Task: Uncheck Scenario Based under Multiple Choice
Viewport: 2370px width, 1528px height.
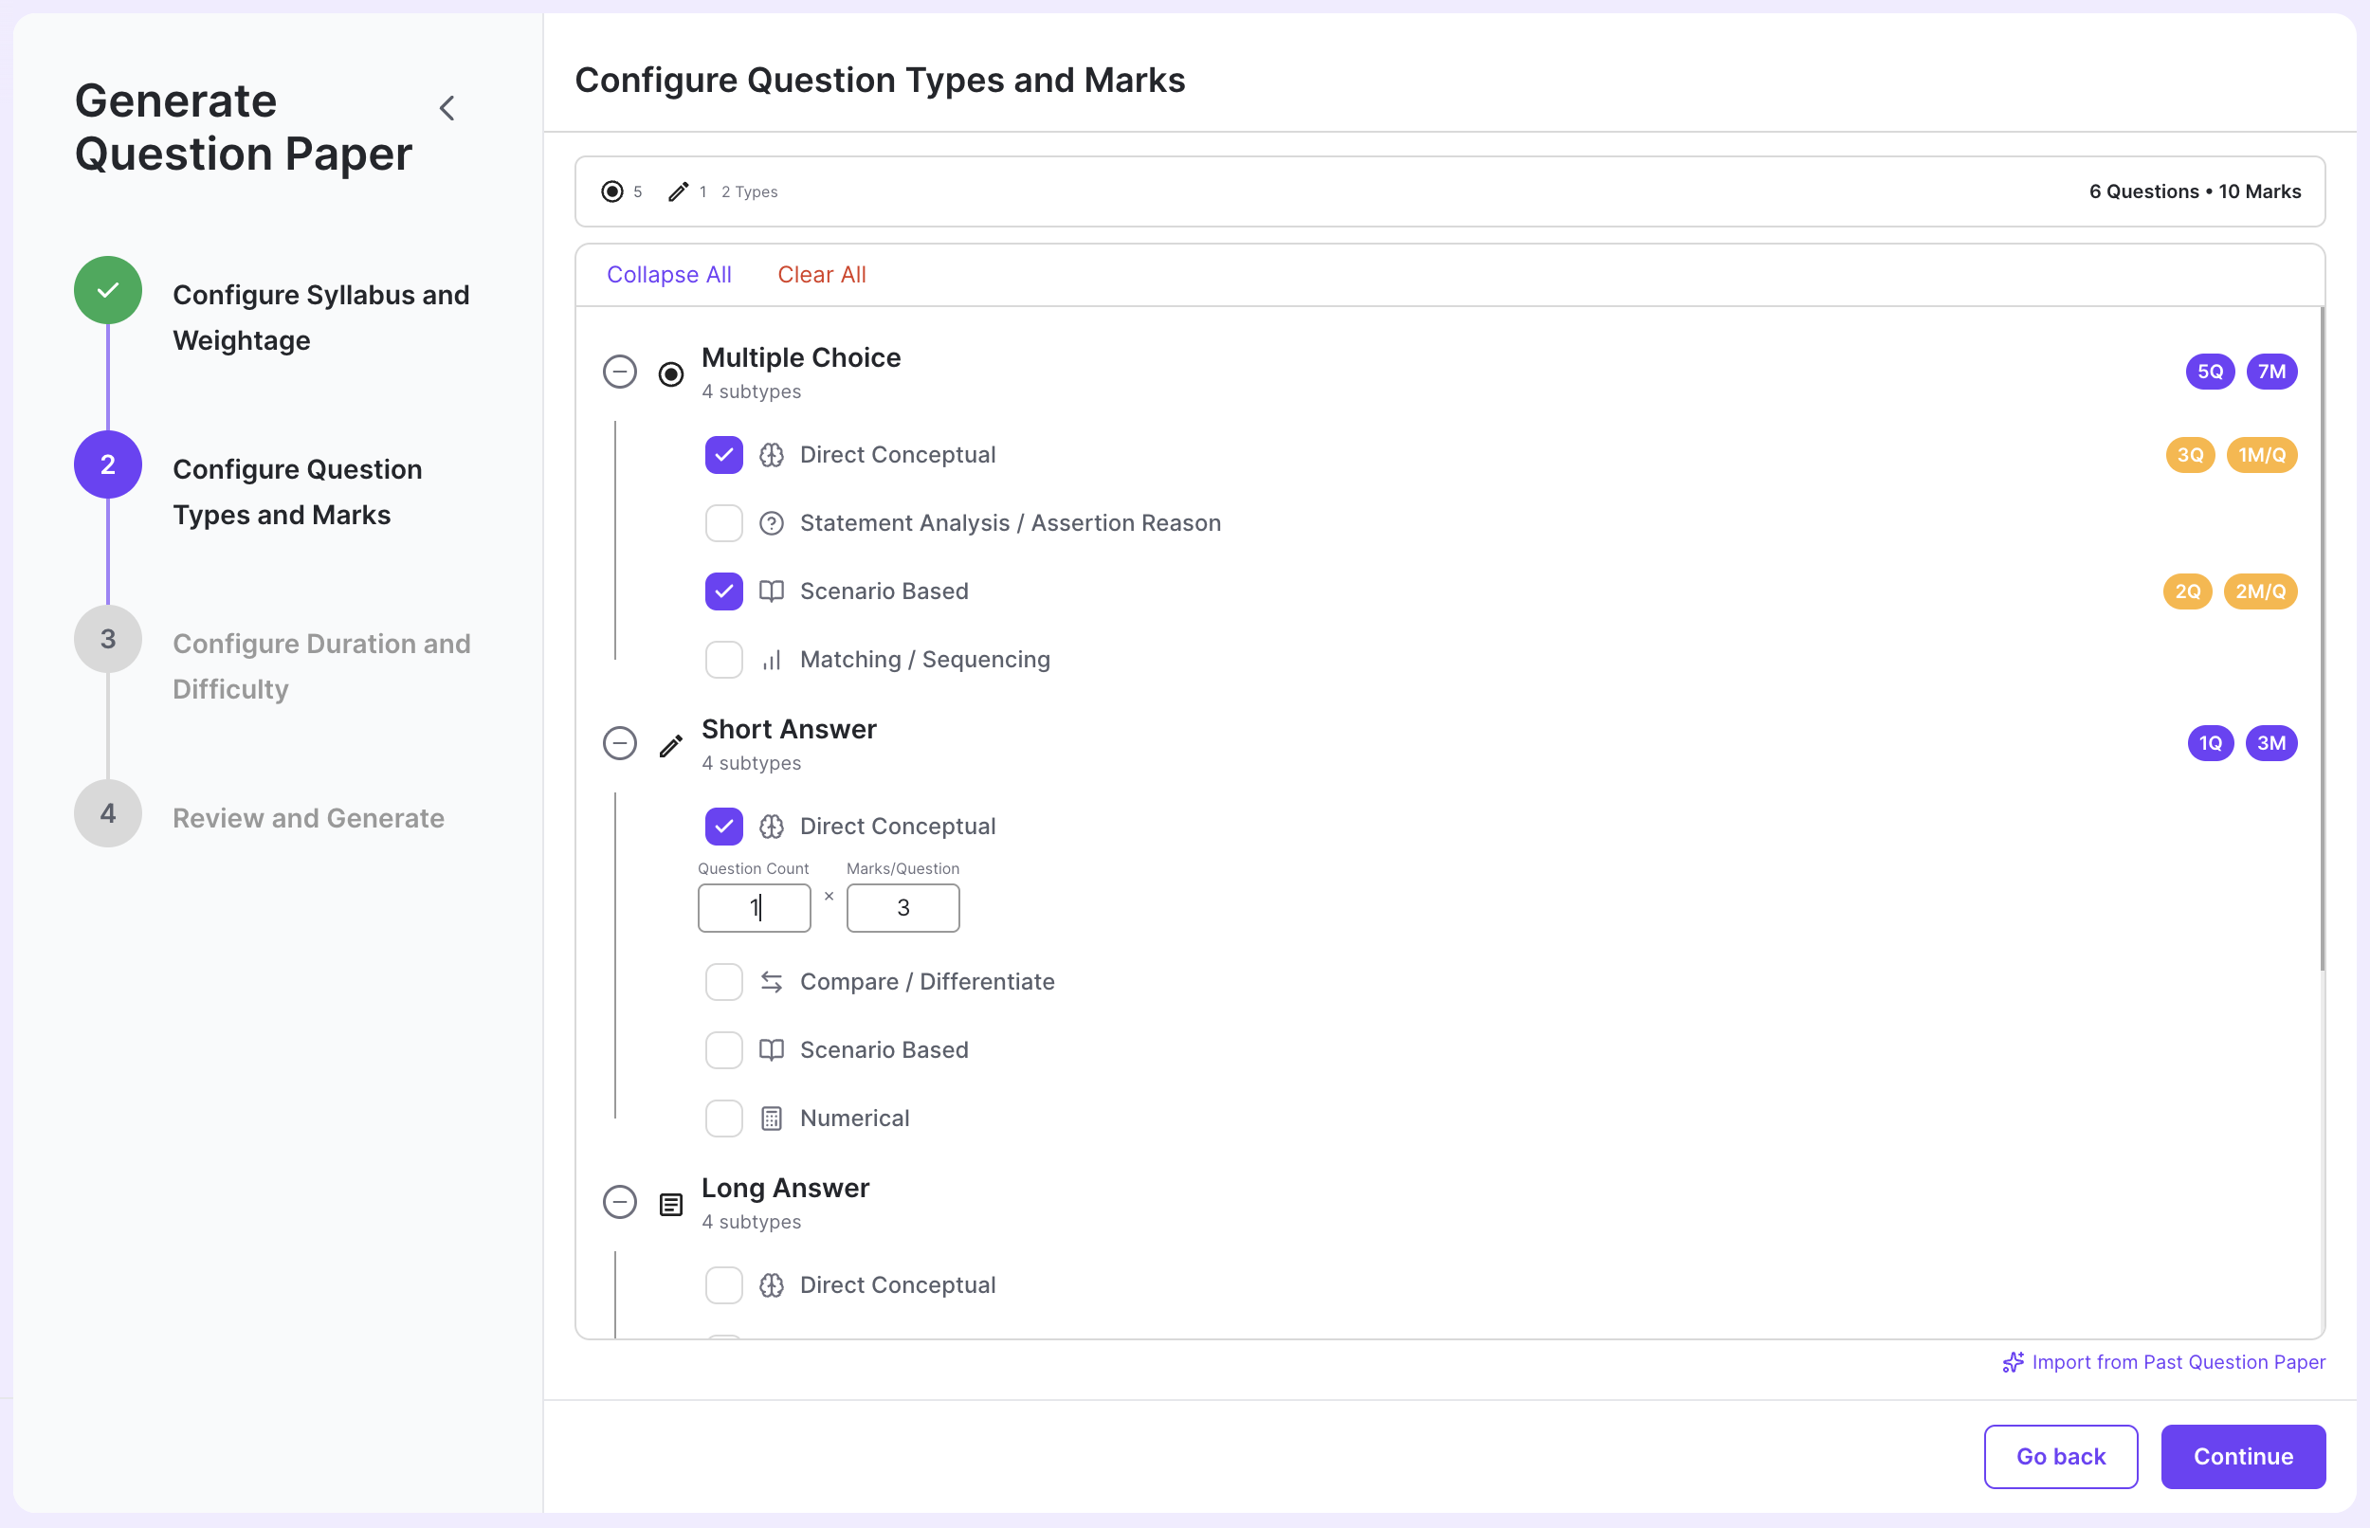Action: [723, 591]
